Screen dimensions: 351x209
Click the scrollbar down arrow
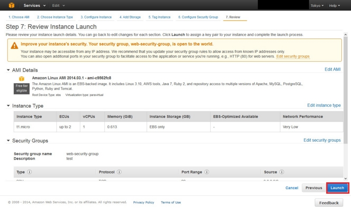pyautogui.click(x=345, y=179)
